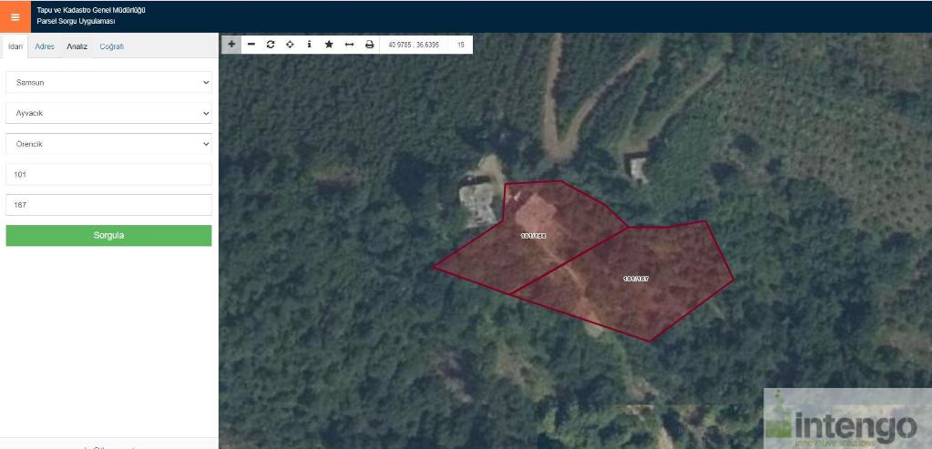This screenshot has width=932, height=449.
Task: Switch to the Analiz tab
Action: point(77,46)
